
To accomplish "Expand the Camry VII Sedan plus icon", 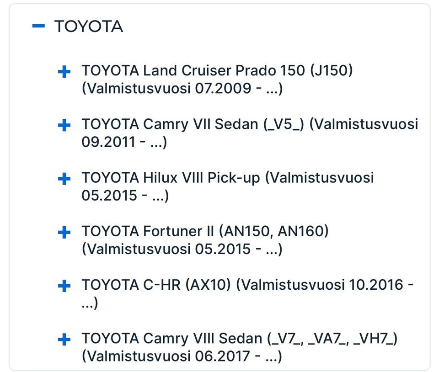I will tap(64, 125).
